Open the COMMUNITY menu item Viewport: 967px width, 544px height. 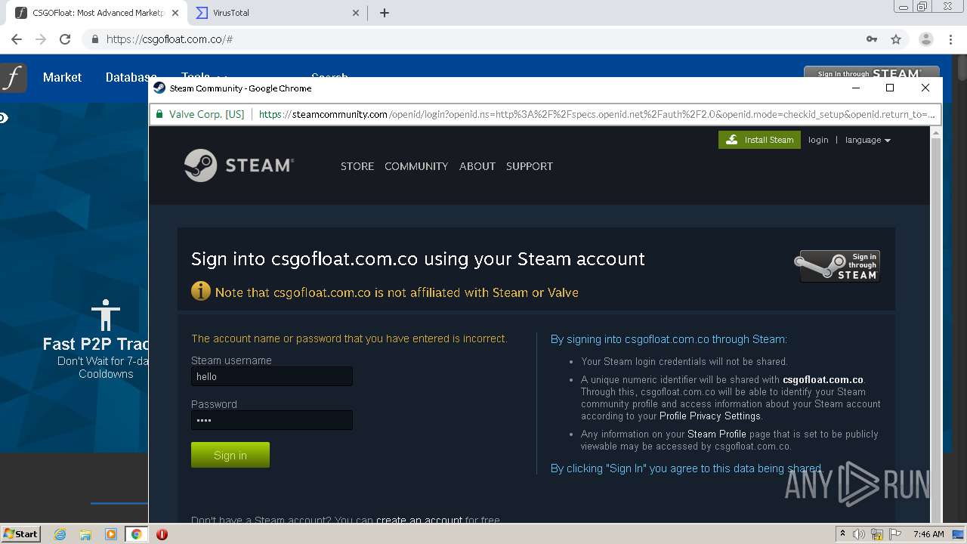click(x=416, y=166)
